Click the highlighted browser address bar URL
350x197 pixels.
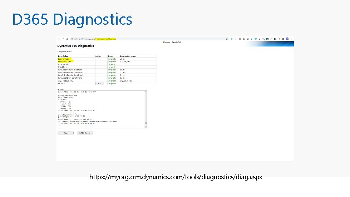coord(105,39)
